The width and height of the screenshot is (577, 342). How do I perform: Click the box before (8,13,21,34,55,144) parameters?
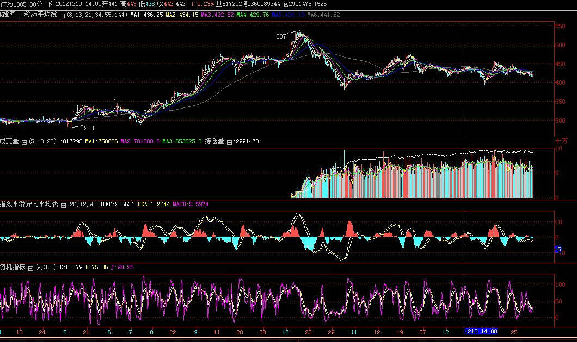tap(62, 15)
